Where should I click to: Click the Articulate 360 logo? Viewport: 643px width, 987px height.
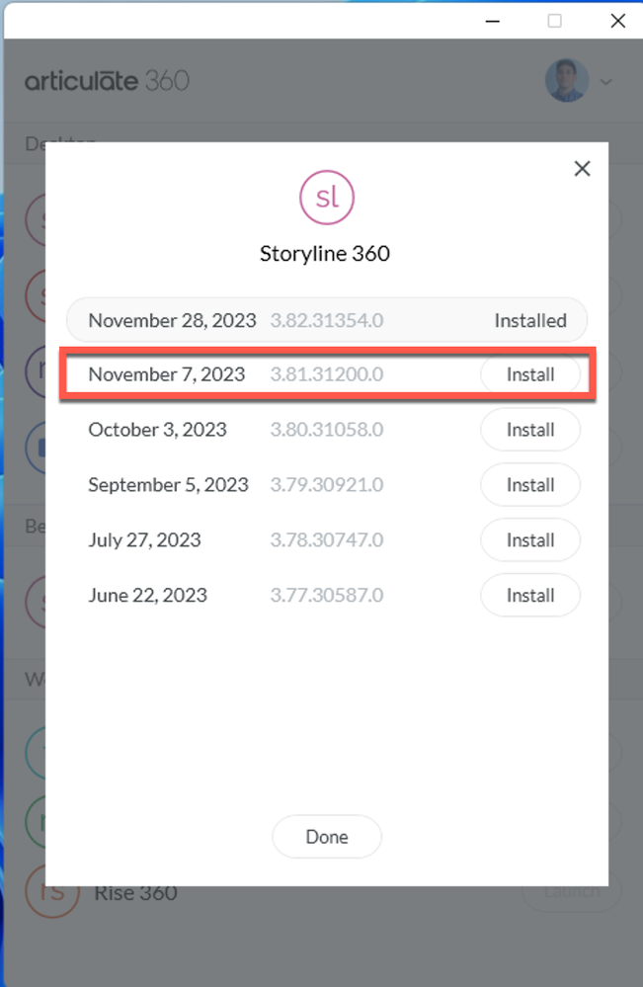click(107, 81)
